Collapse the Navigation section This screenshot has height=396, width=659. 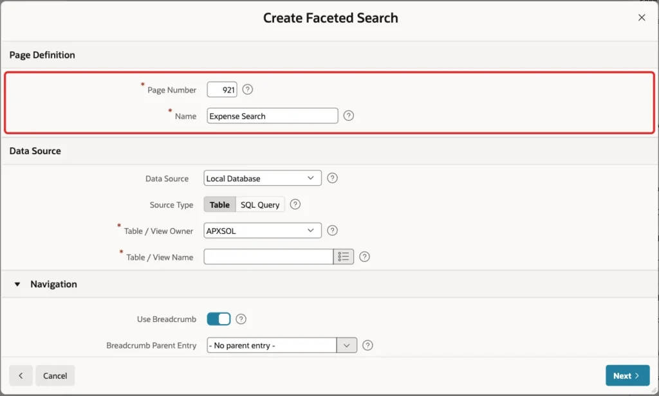coord(17,284)
